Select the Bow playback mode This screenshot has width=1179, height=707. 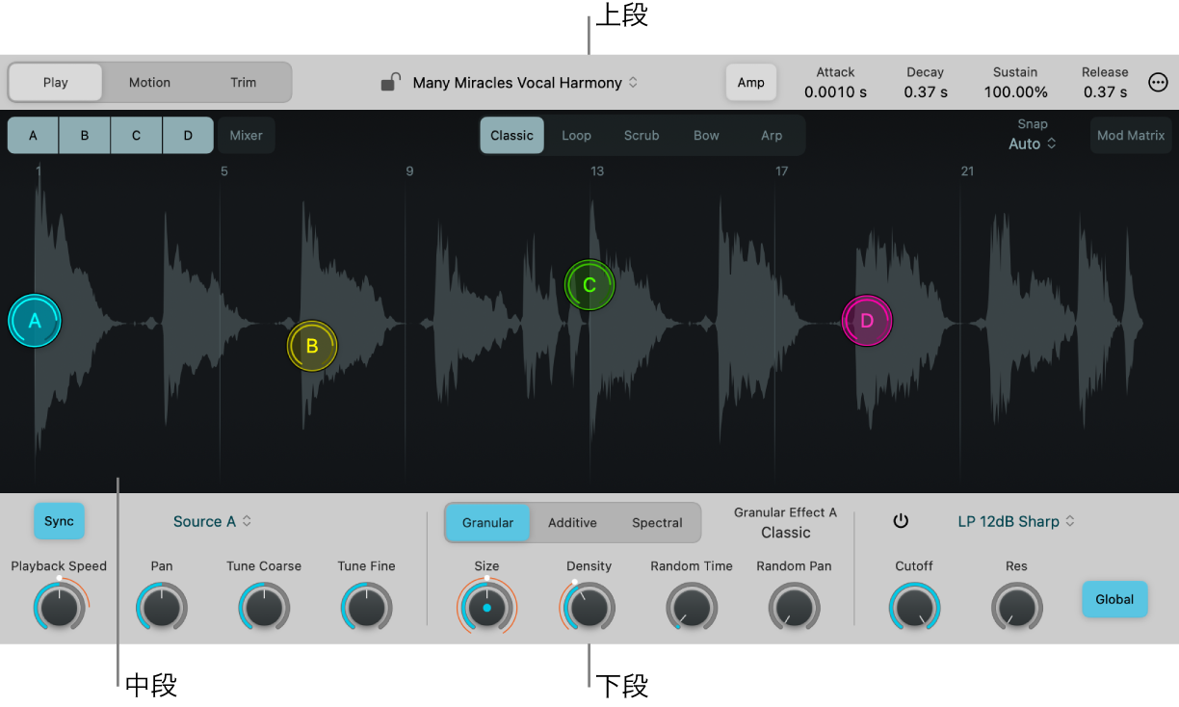[x=706, y=136]
